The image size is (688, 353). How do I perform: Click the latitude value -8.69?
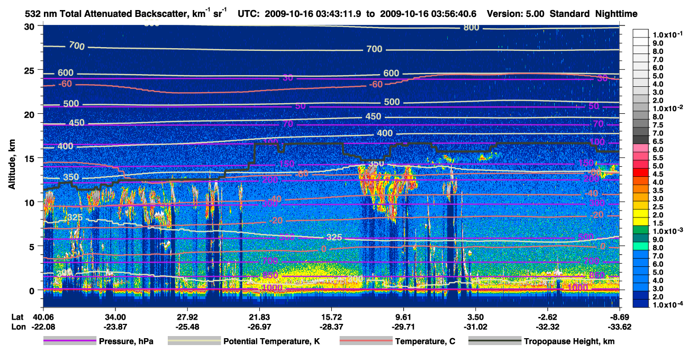pos(619,316)
